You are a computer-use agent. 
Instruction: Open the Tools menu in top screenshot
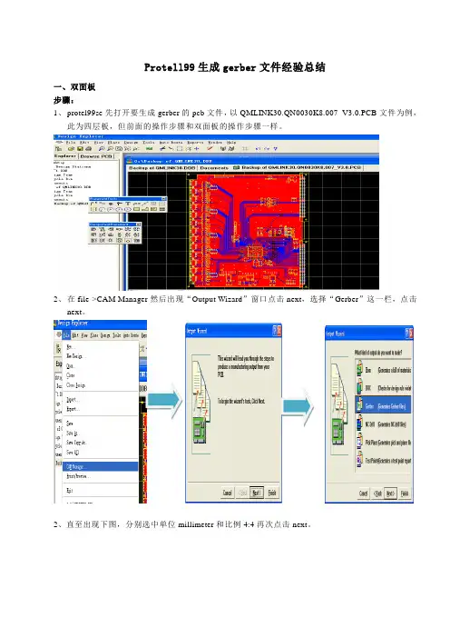point(149,143)
